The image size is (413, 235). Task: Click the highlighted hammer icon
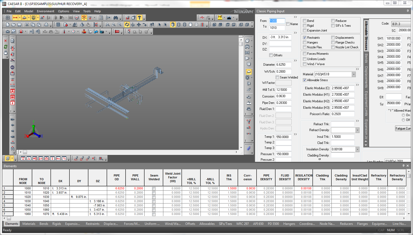coord(140,18)
